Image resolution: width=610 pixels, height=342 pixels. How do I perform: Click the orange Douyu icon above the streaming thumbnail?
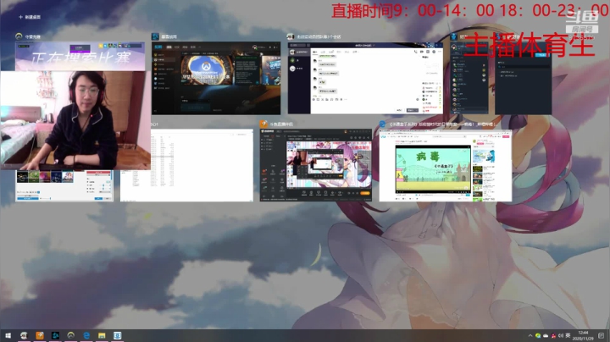tap(263, 124)
